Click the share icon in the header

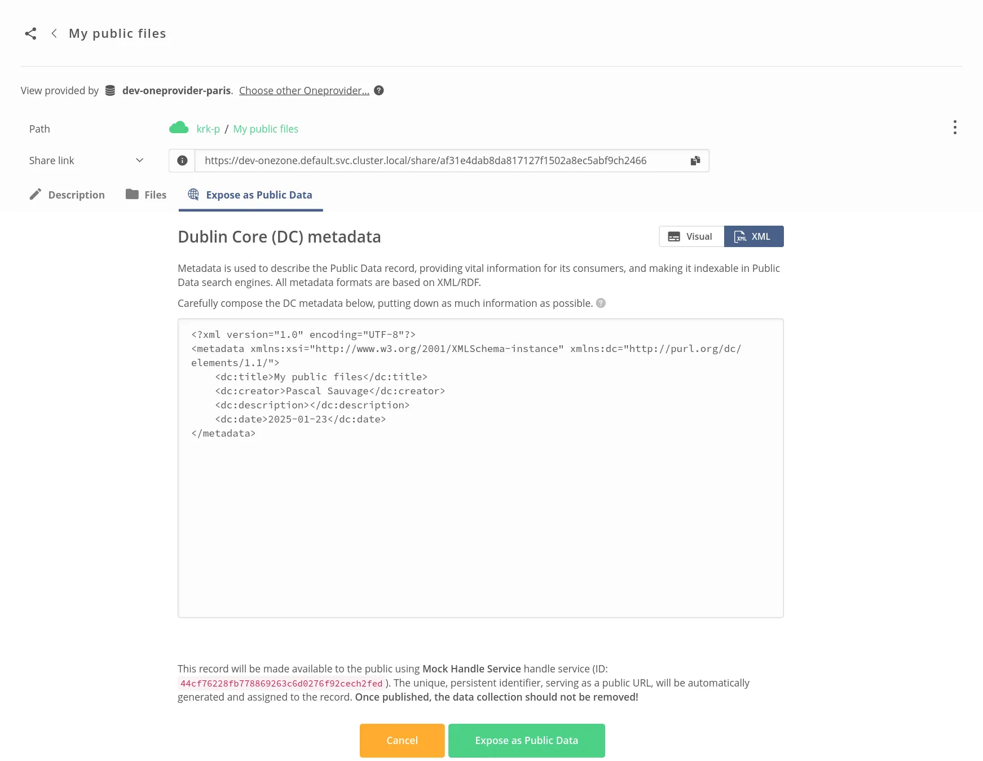(31, 33)
